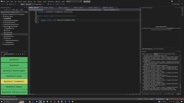
Task: Click the Visual Studio search box
Action: [x=74, y=1]
